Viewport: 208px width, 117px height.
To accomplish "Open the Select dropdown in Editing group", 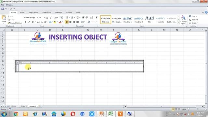I will point(197,23).
